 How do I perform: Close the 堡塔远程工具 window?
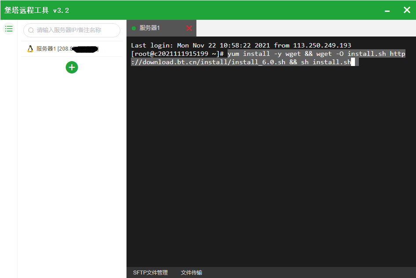click(407, 10)
